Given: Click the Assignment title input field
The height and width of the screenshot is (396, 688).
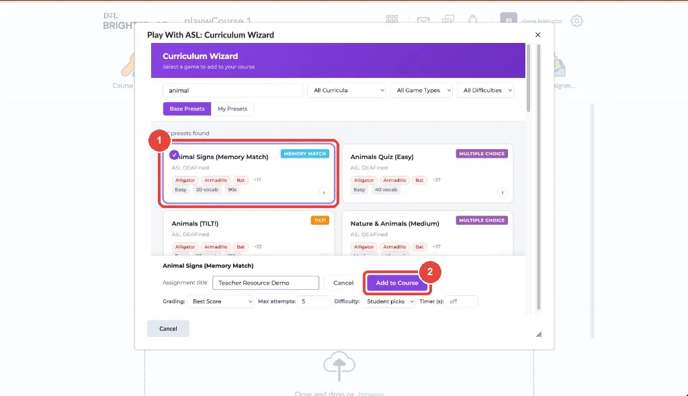Looking at the screenshot, I should click(266, 283).
